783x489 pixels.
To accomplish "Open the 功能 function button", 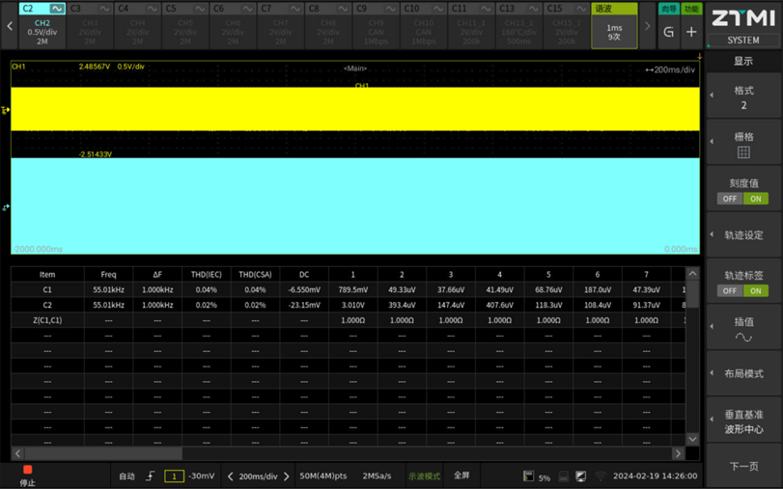I will (x=691, y=9).
